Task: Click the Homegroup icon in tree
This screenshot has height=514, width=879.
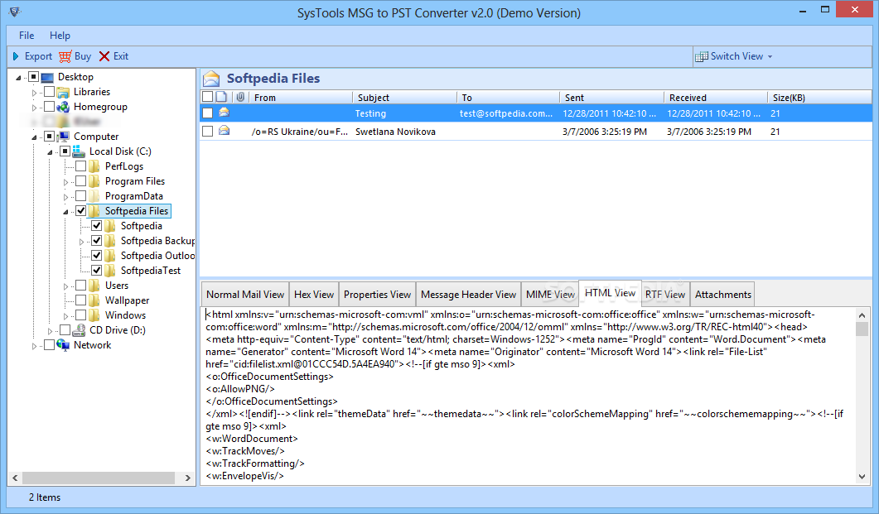Action: [63, 107]
